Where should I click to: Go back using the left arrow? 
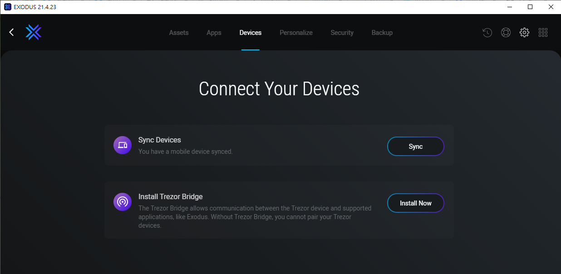[12, 32]
